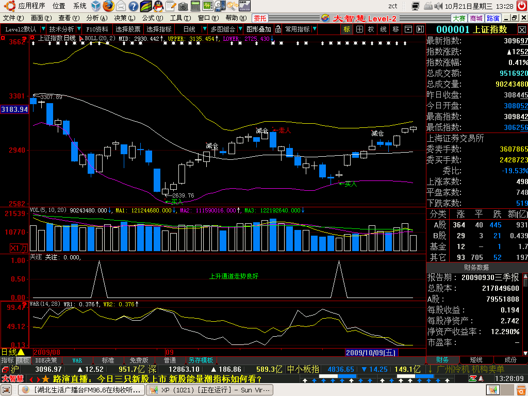Launch the camera screenshot tool
The height and width of the screenshot is (396, 528).
point(183,6)
